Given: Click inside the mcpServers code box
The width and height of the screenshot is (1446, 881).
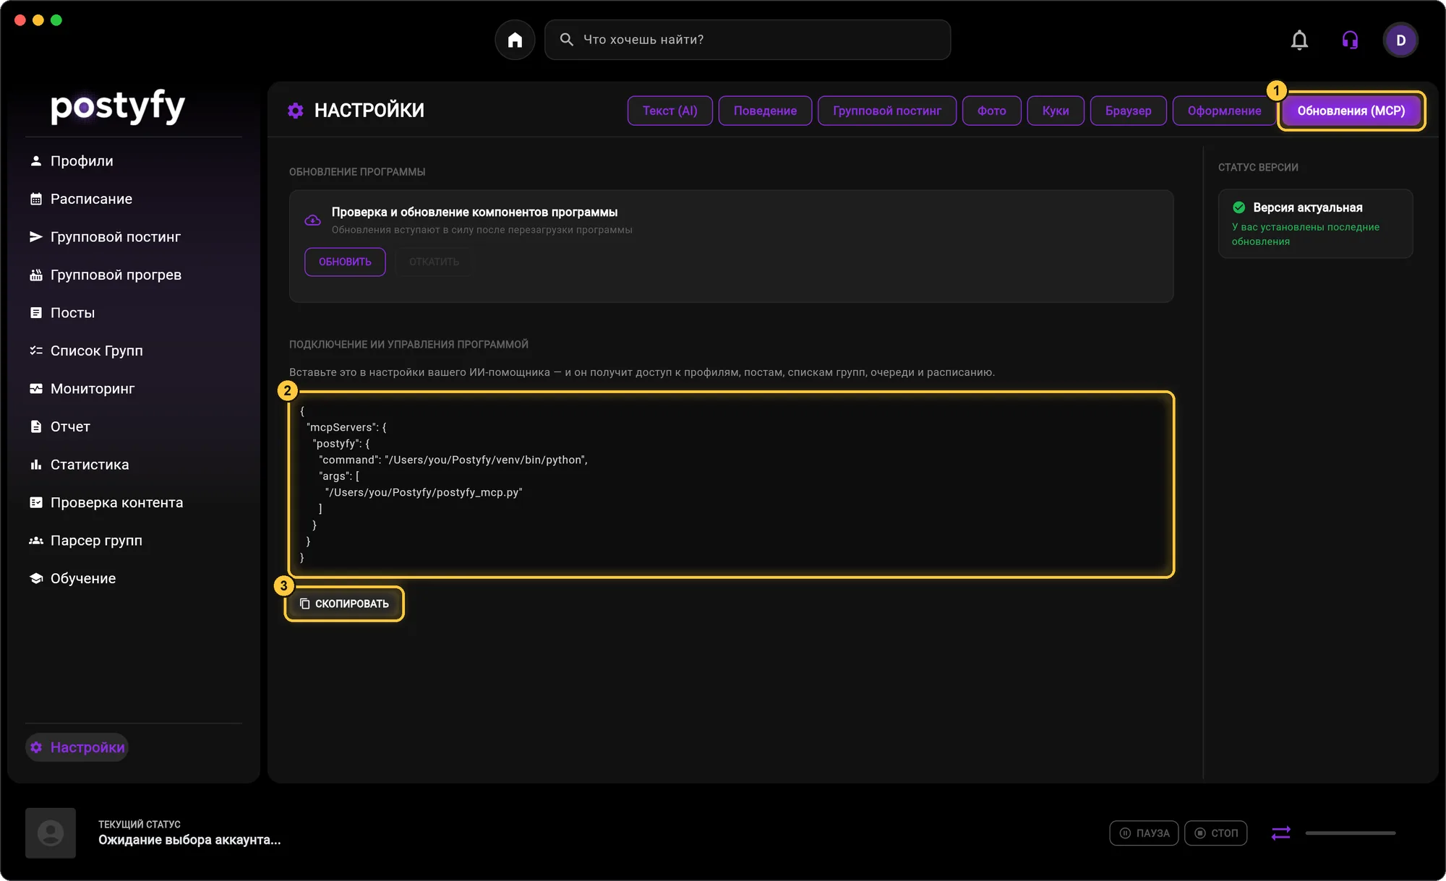Looking at the screenshot, I should pyautogui.click(x=731, y=484).
